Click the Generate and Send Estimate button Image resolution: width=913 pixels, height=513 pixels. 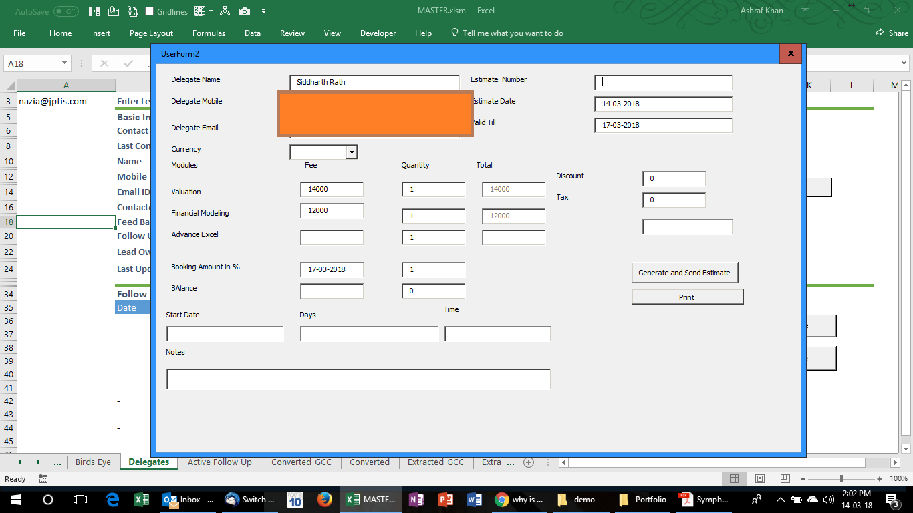[x=685, y=273]
